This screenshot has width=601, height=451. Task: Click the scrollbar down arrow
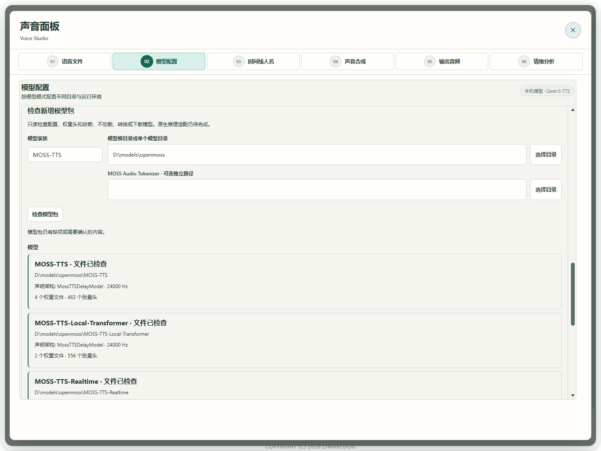click(x=573, y=395)
